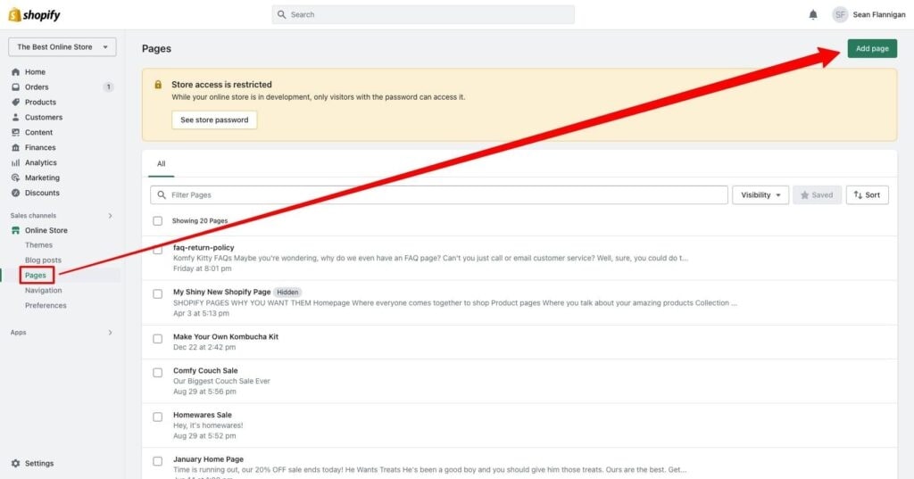Open the Comfy Couch Sale page
Screen dimensions: 914x479
coord(205,370)
